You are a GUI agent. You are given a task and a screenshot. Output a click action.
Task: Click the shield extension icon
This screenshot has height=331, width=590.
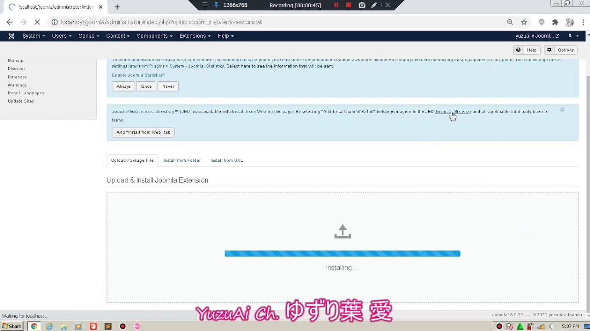[x=542, y=22]
